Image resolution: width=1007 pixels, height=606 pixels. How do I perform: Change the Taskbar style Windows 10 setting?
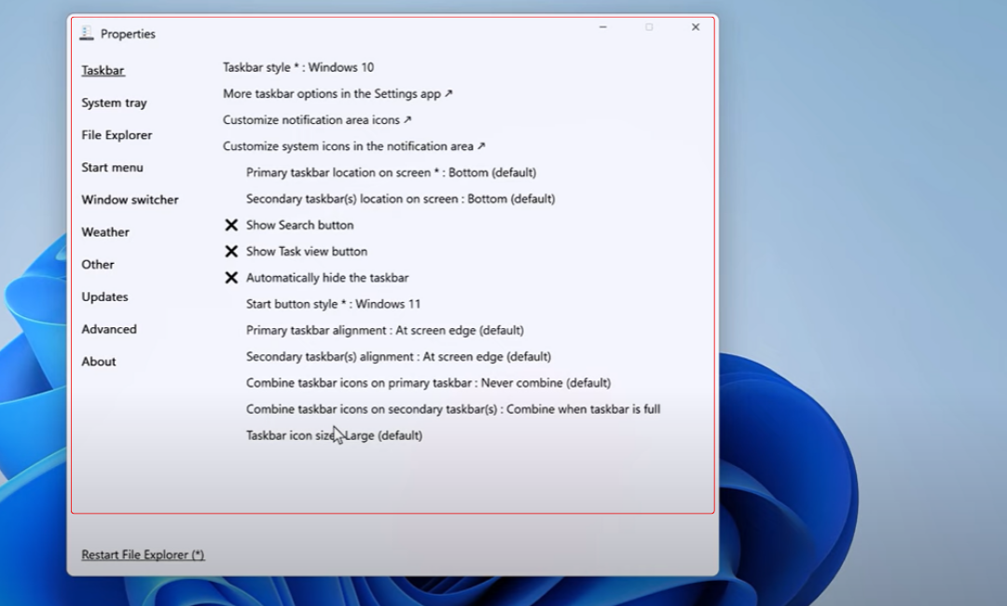click(298, 67)
